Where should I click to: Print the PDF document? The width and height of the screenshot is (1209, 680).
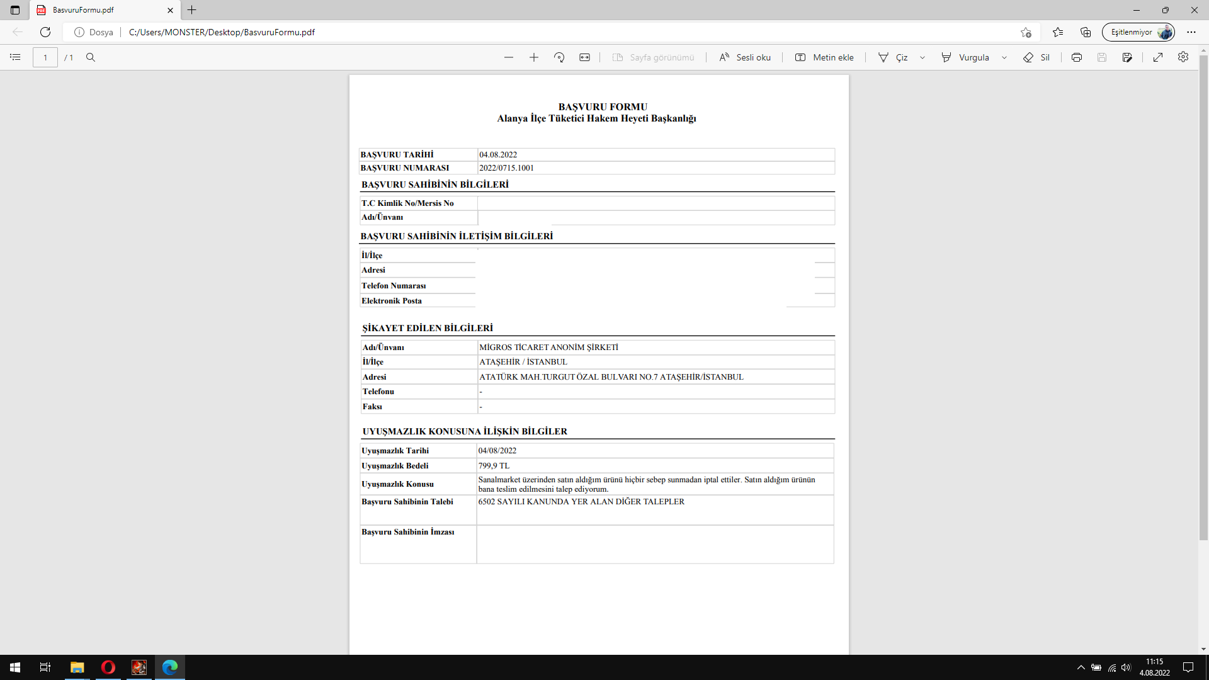[1077, 57]
